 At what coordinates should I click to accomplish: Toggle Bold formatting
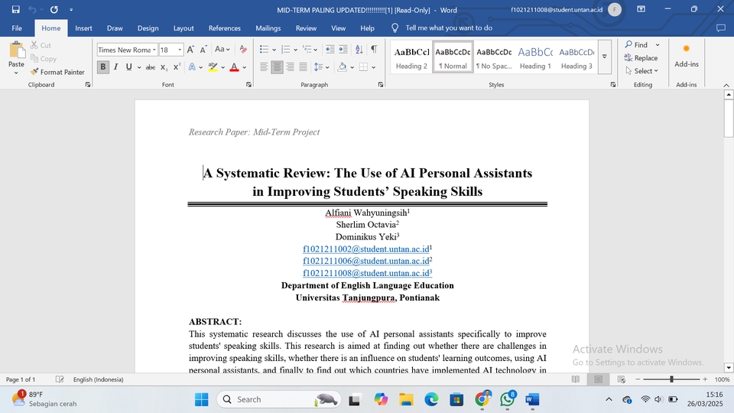(x=103, y=67)
